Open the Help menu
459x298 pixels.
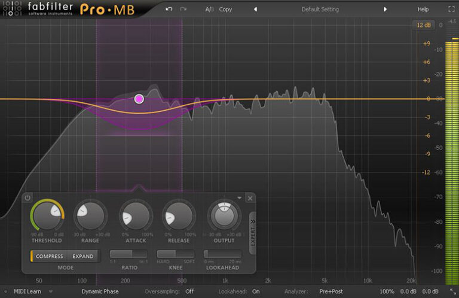(x=423, y=10)
